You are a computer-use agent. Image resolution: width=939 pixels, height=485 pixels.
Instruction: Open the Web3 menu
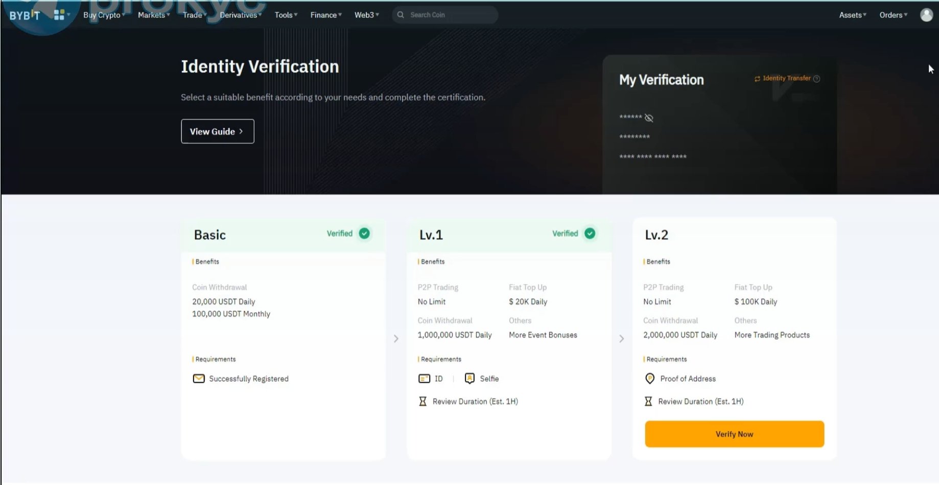click(366, 15)
